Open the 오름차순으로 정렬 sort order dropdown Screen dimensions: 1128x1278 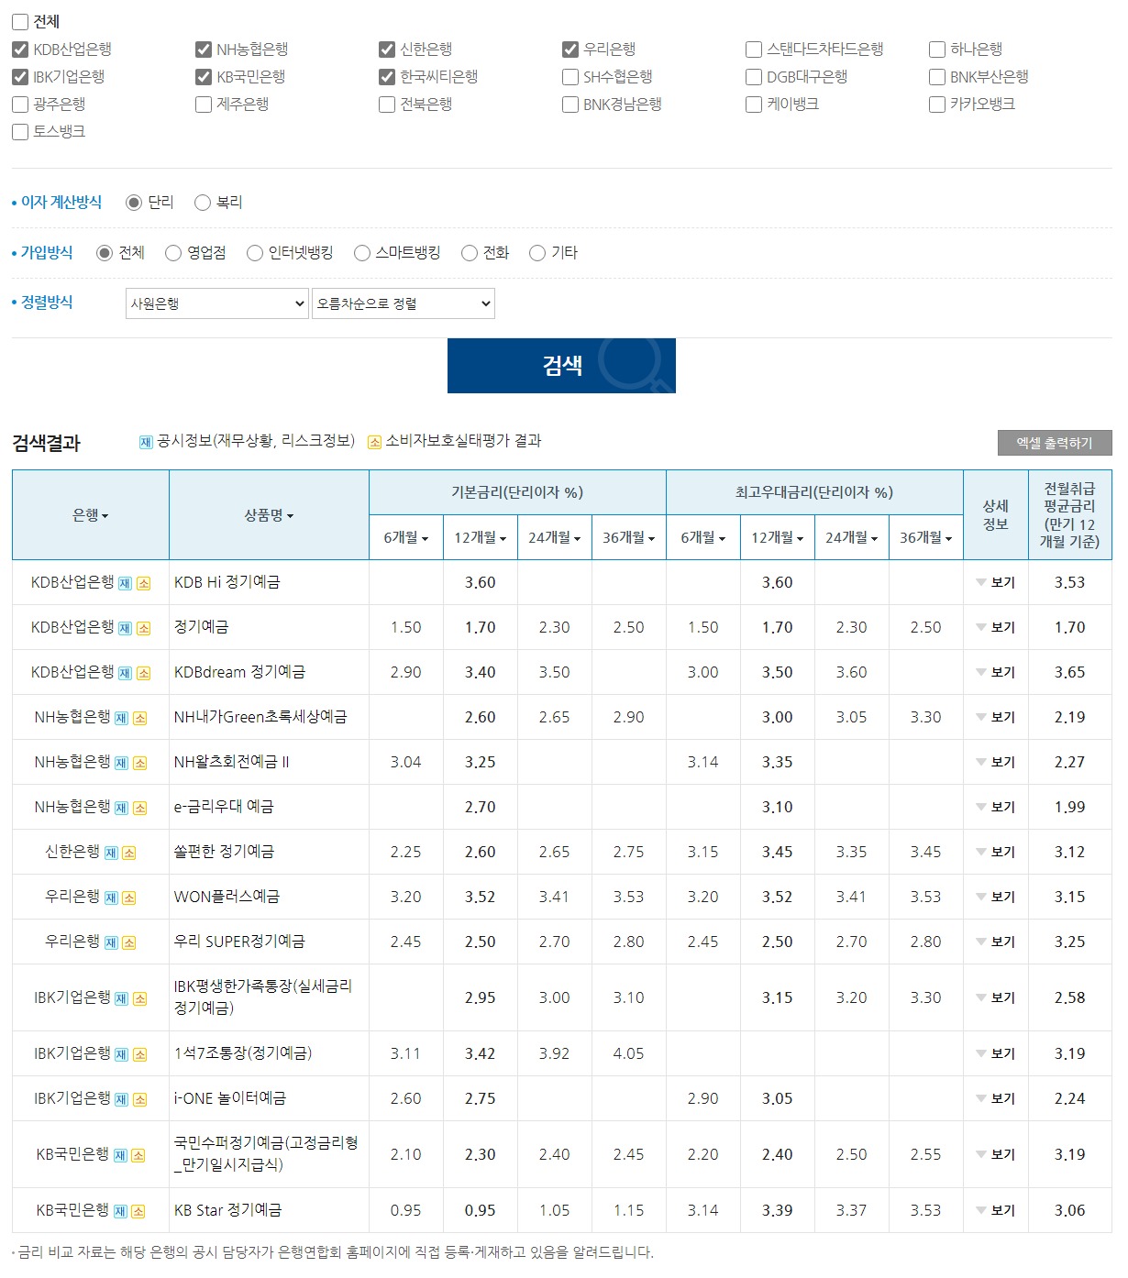pyautogui.click(x=403, y=303)
